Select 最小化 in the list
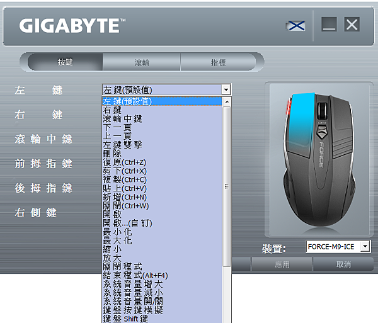Viewport: 378px width, 323px height. (x=162, y=232)
